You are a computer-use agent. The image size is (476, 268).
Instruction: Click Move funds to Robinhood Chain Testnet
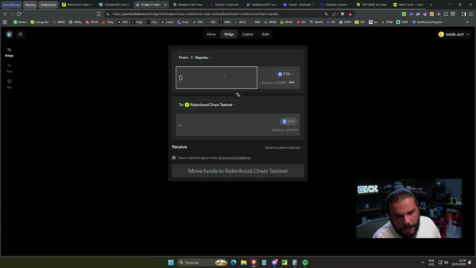[238, 171]
